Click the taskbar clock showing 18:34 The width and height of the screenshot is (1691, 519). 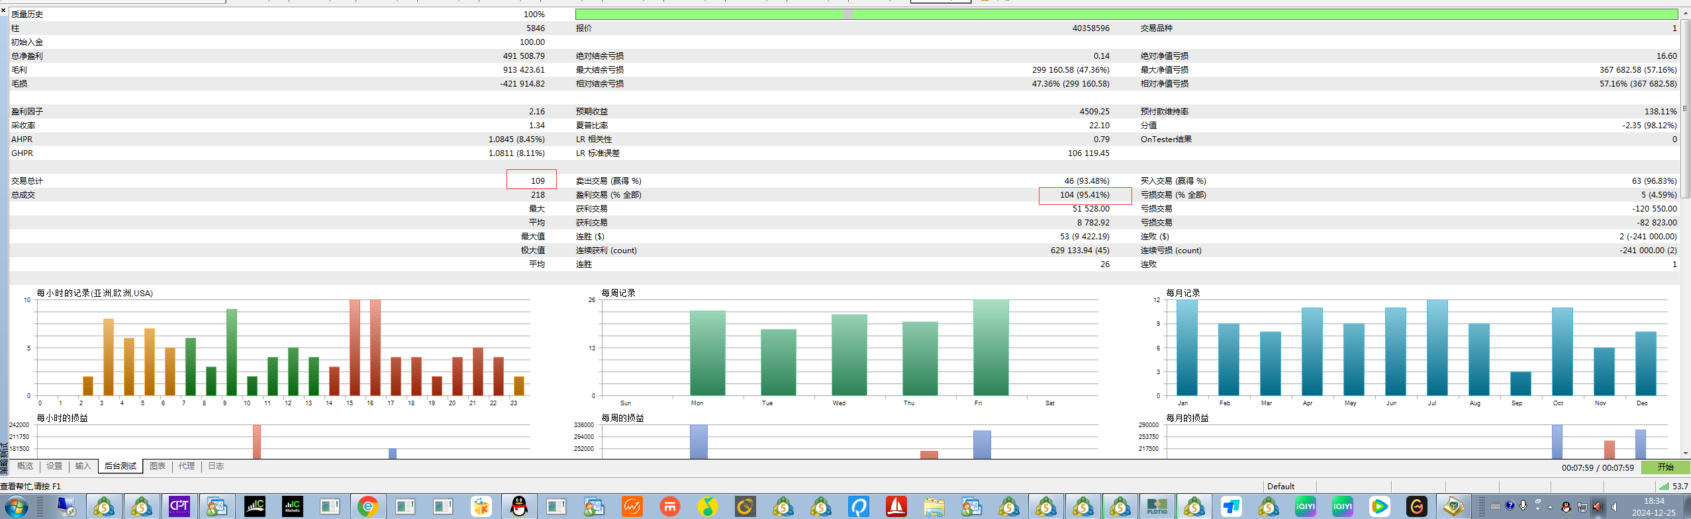(1653, 507)
